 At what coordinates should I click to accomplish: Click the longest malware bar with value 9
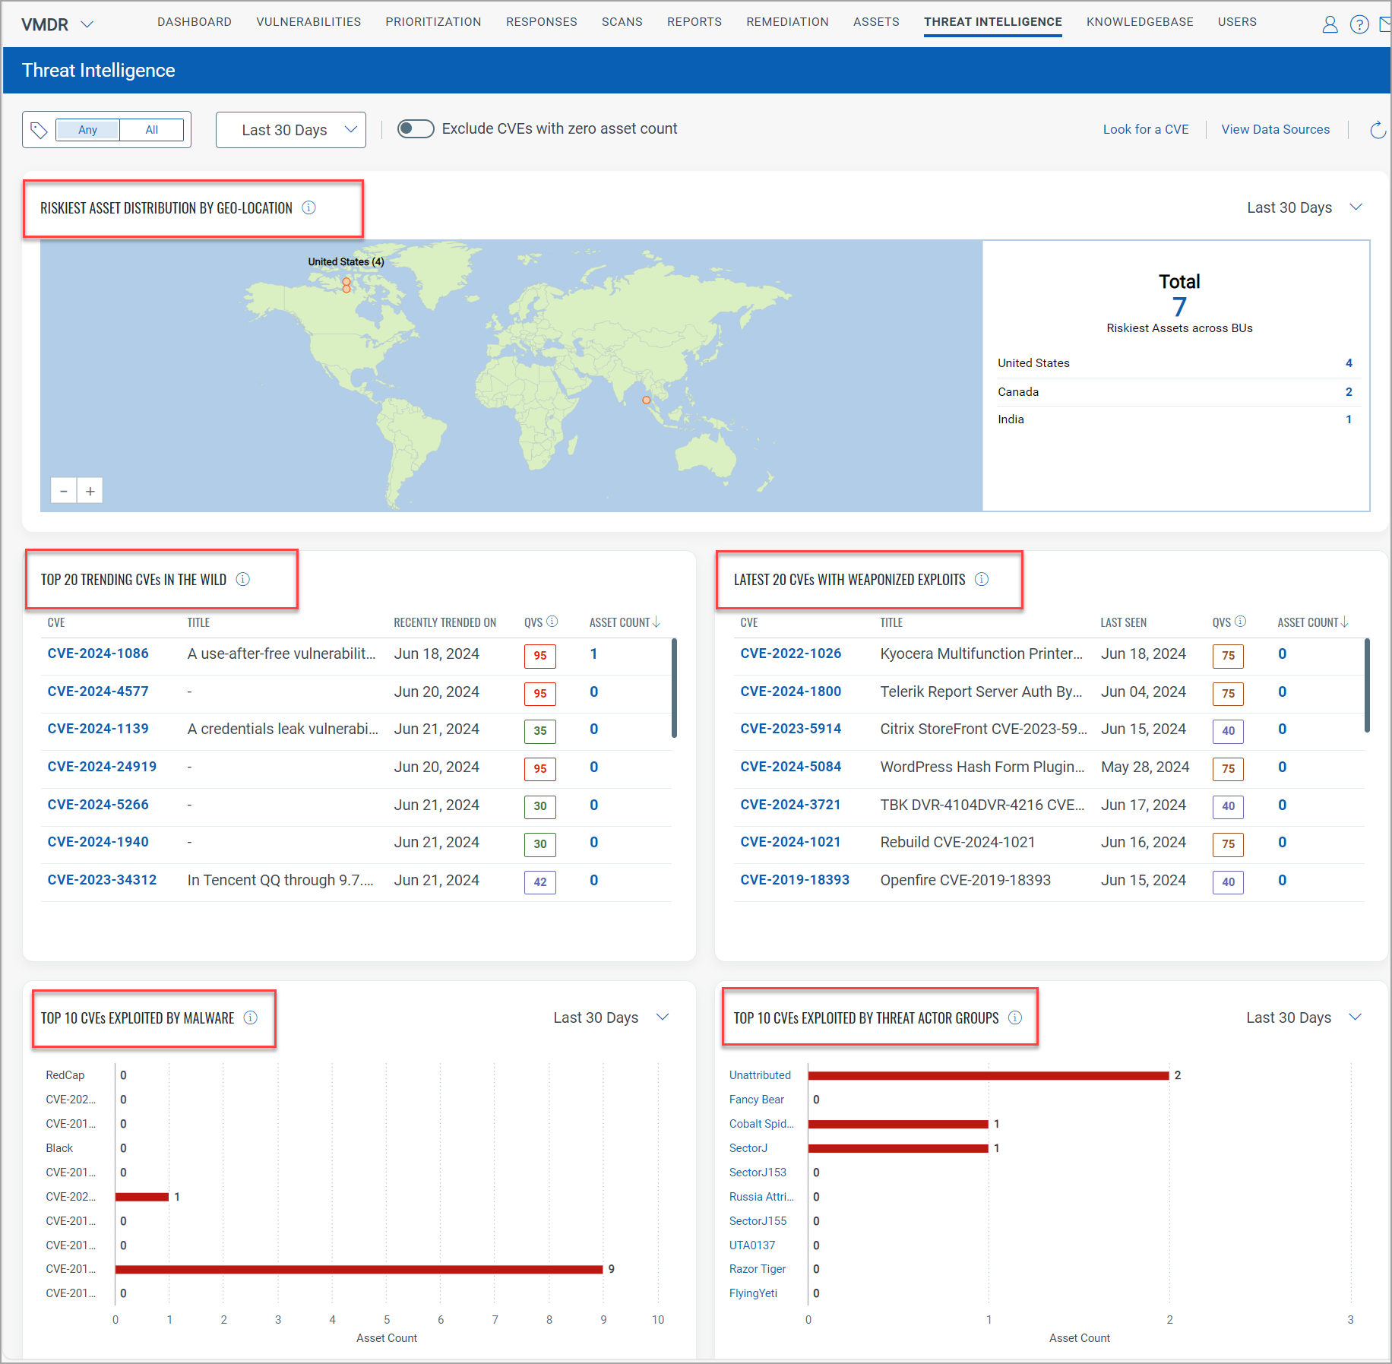coord(359,1269)
